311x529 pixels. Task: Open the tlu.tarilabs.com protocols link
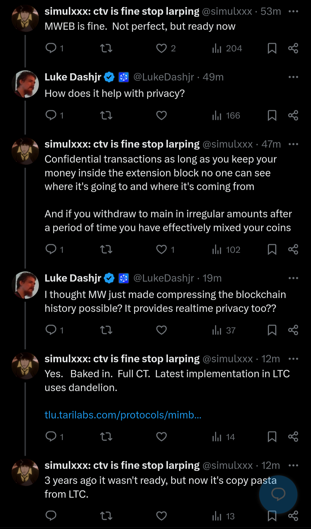(x=123, y=415)
